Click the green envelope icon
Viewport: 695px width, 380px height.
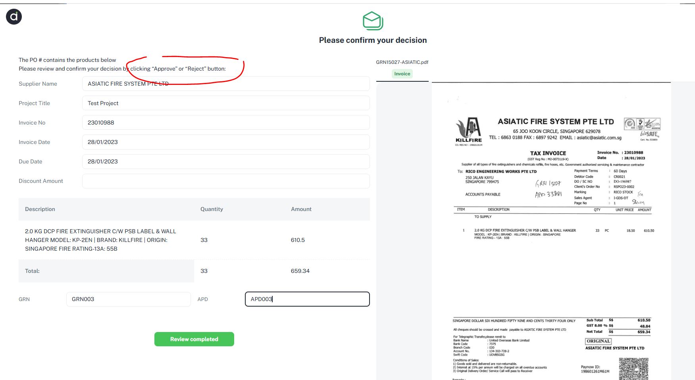(x=373, y=21)
